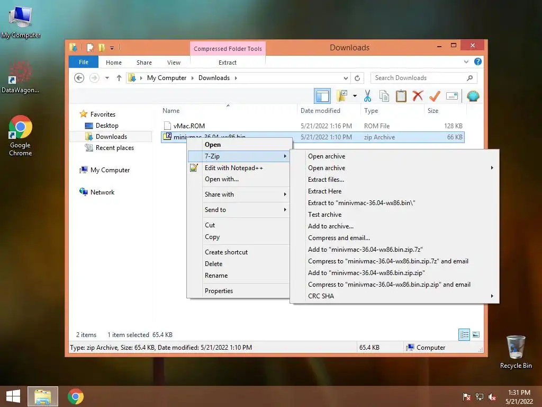
Task: Click the network icon in system tray
Action: pyautogui.click(x=480, y=397)
